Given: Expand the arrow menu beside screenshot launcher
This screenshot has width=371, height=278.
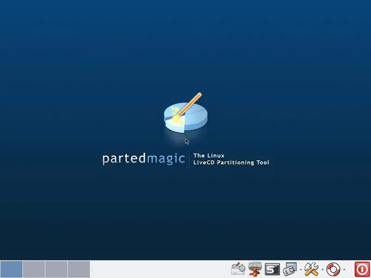Looking at the screenshot, I should tap(301, 270).
